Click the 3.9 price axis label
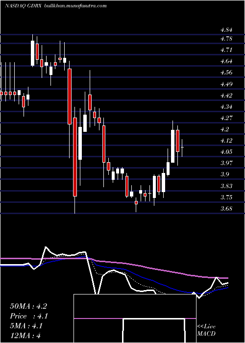The image size is (245, 343). click(224, 174)
